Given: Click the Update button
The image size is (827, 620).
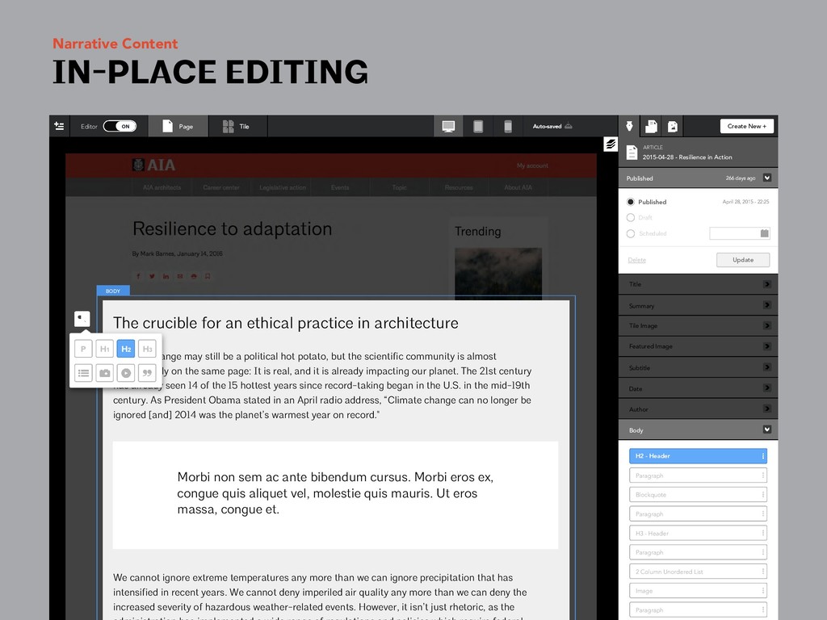Looking at the screenshot, I should point(742,260).
